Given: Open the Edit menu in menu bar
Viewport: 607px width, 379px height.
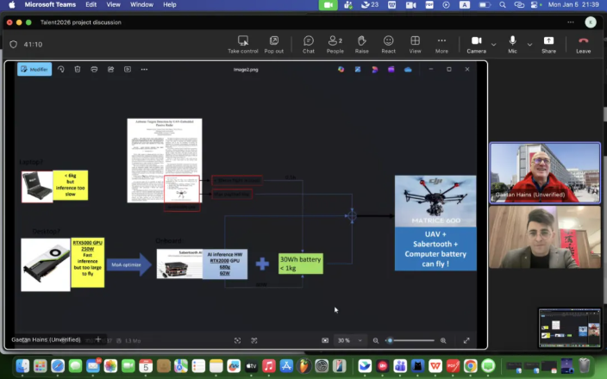Looking at the screenshot, I should point(91,5).
